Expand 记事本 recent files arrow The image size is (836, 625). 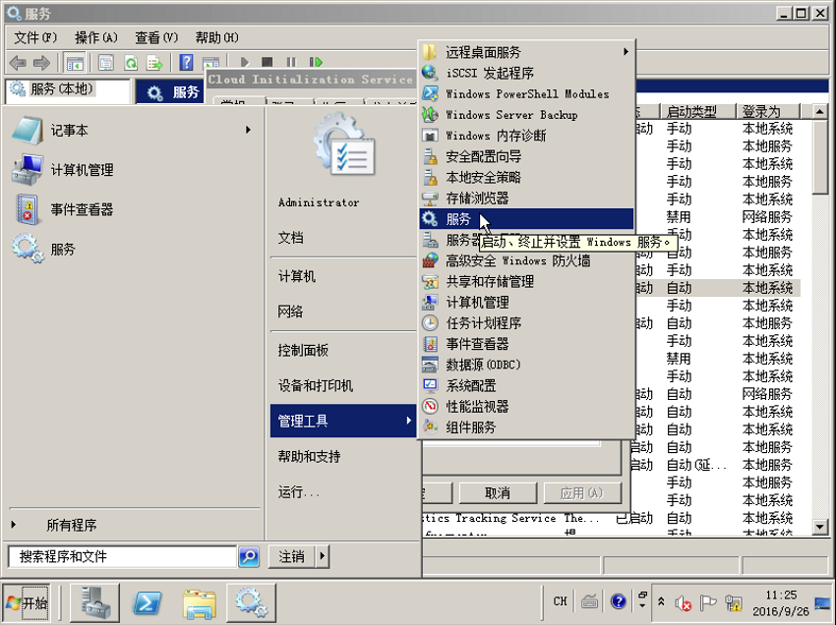click(248, 130)
